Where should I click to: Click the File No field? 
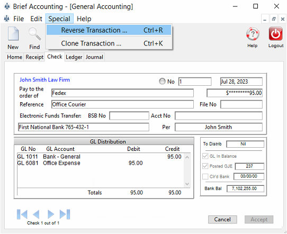coord(241,104)
